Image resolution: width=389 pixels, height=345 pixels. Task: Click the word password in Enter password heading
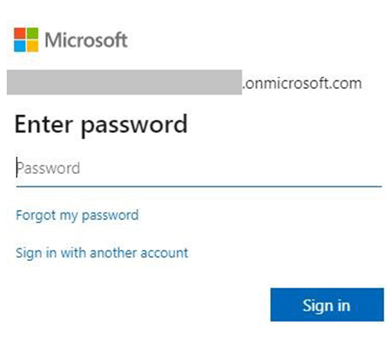coord(134,126)
